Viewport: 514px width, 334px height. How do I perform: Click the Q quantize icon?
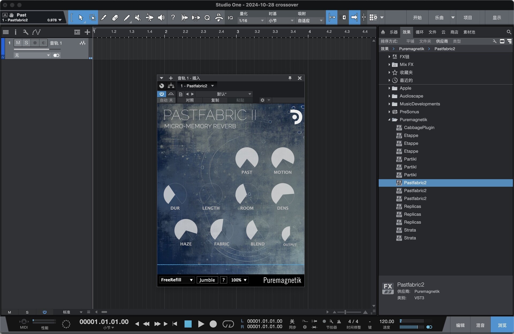[207, 18]
